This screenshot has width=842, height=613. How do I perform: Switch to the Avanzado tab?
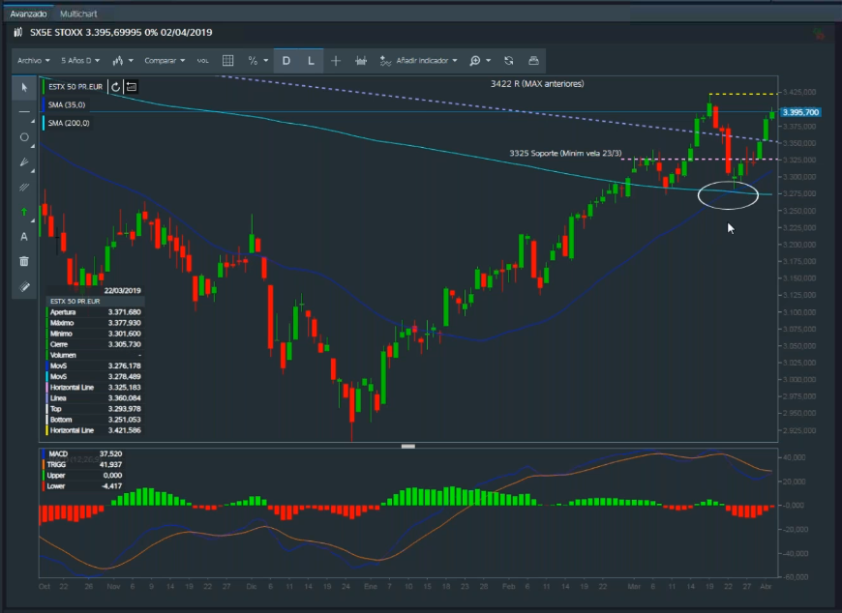click(x=28, y=15)
